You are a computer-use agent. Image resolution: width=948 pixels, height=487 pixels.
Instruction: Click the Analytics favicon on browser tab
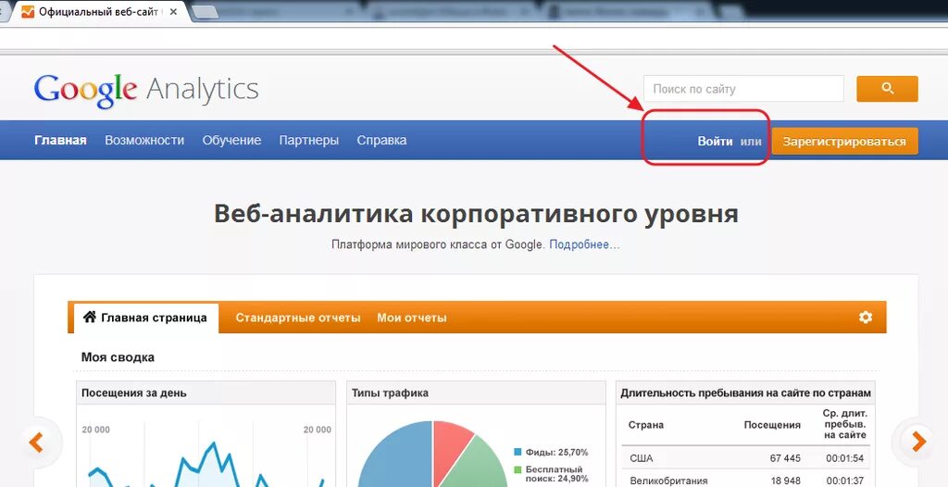coord(28,11)
